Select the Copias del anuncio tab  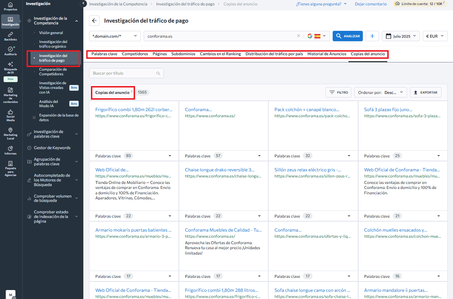[x=368, y=54]
